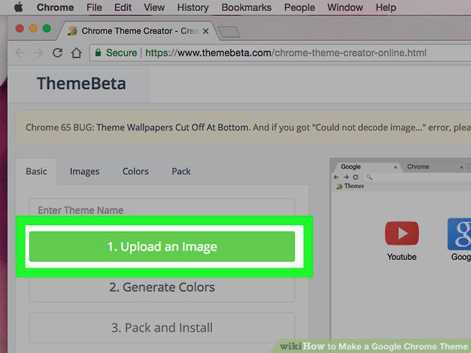Click the Upload an Image button
The image size is (471, 353).
click(x=162, y=246)
